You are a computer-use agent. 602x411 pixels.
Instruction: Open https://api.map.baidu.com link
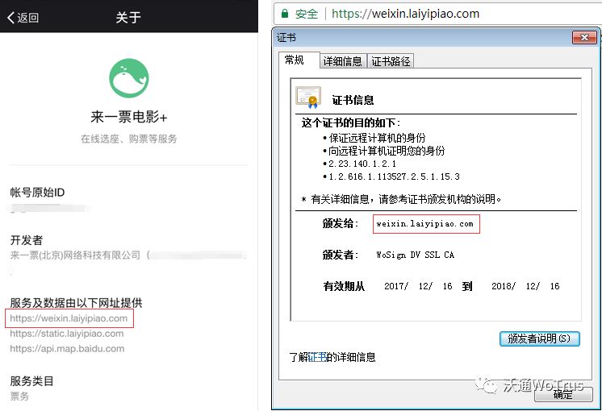(x=67, y=348)
